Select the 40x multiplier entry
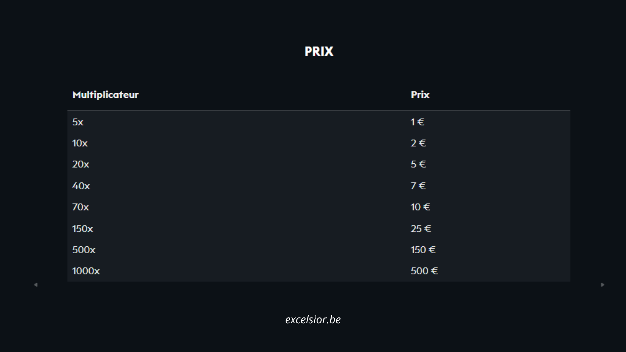The height and width of the screenshot is (352, 626). (81, 186)
